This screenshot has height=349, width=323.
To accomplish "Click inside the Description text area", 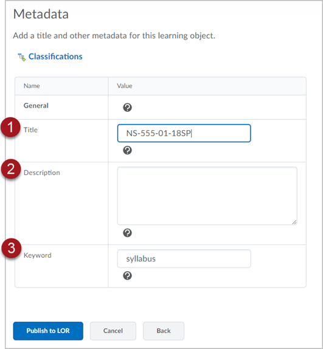I will click(207, 196).
